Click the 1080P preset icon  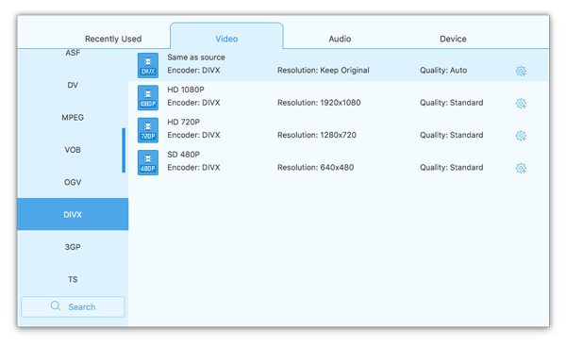[x=148, y=98]
